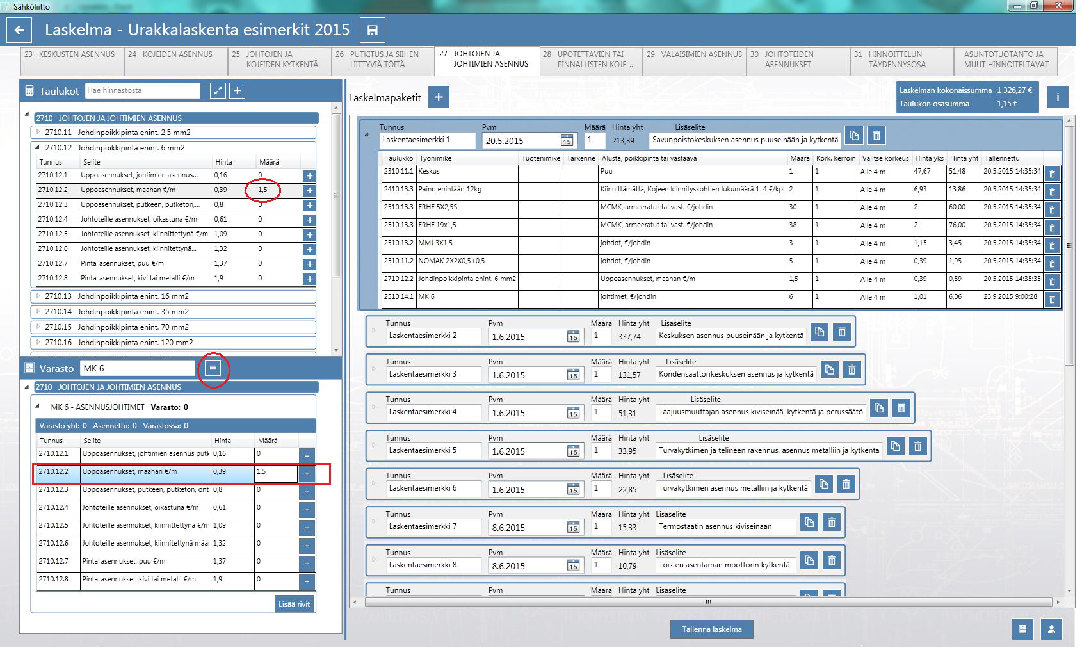Delete the Laskentaesimerkki 8 package
Image resolution: width=1082 pixels, height=657 pixels.
(x=832, y=561)
